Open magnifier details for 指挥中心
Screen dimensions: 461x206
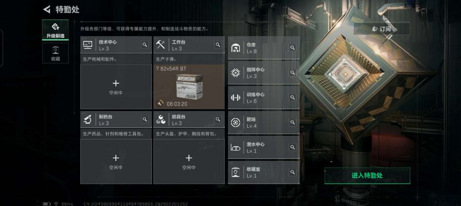coord(292,72)
